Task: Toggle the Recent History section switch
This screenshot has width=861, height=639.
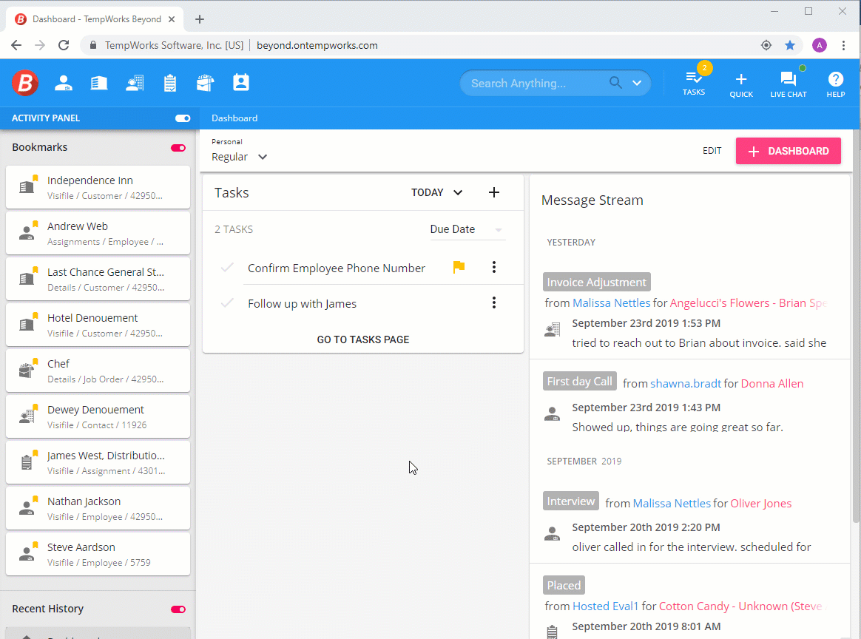Action: coord(178,609)
